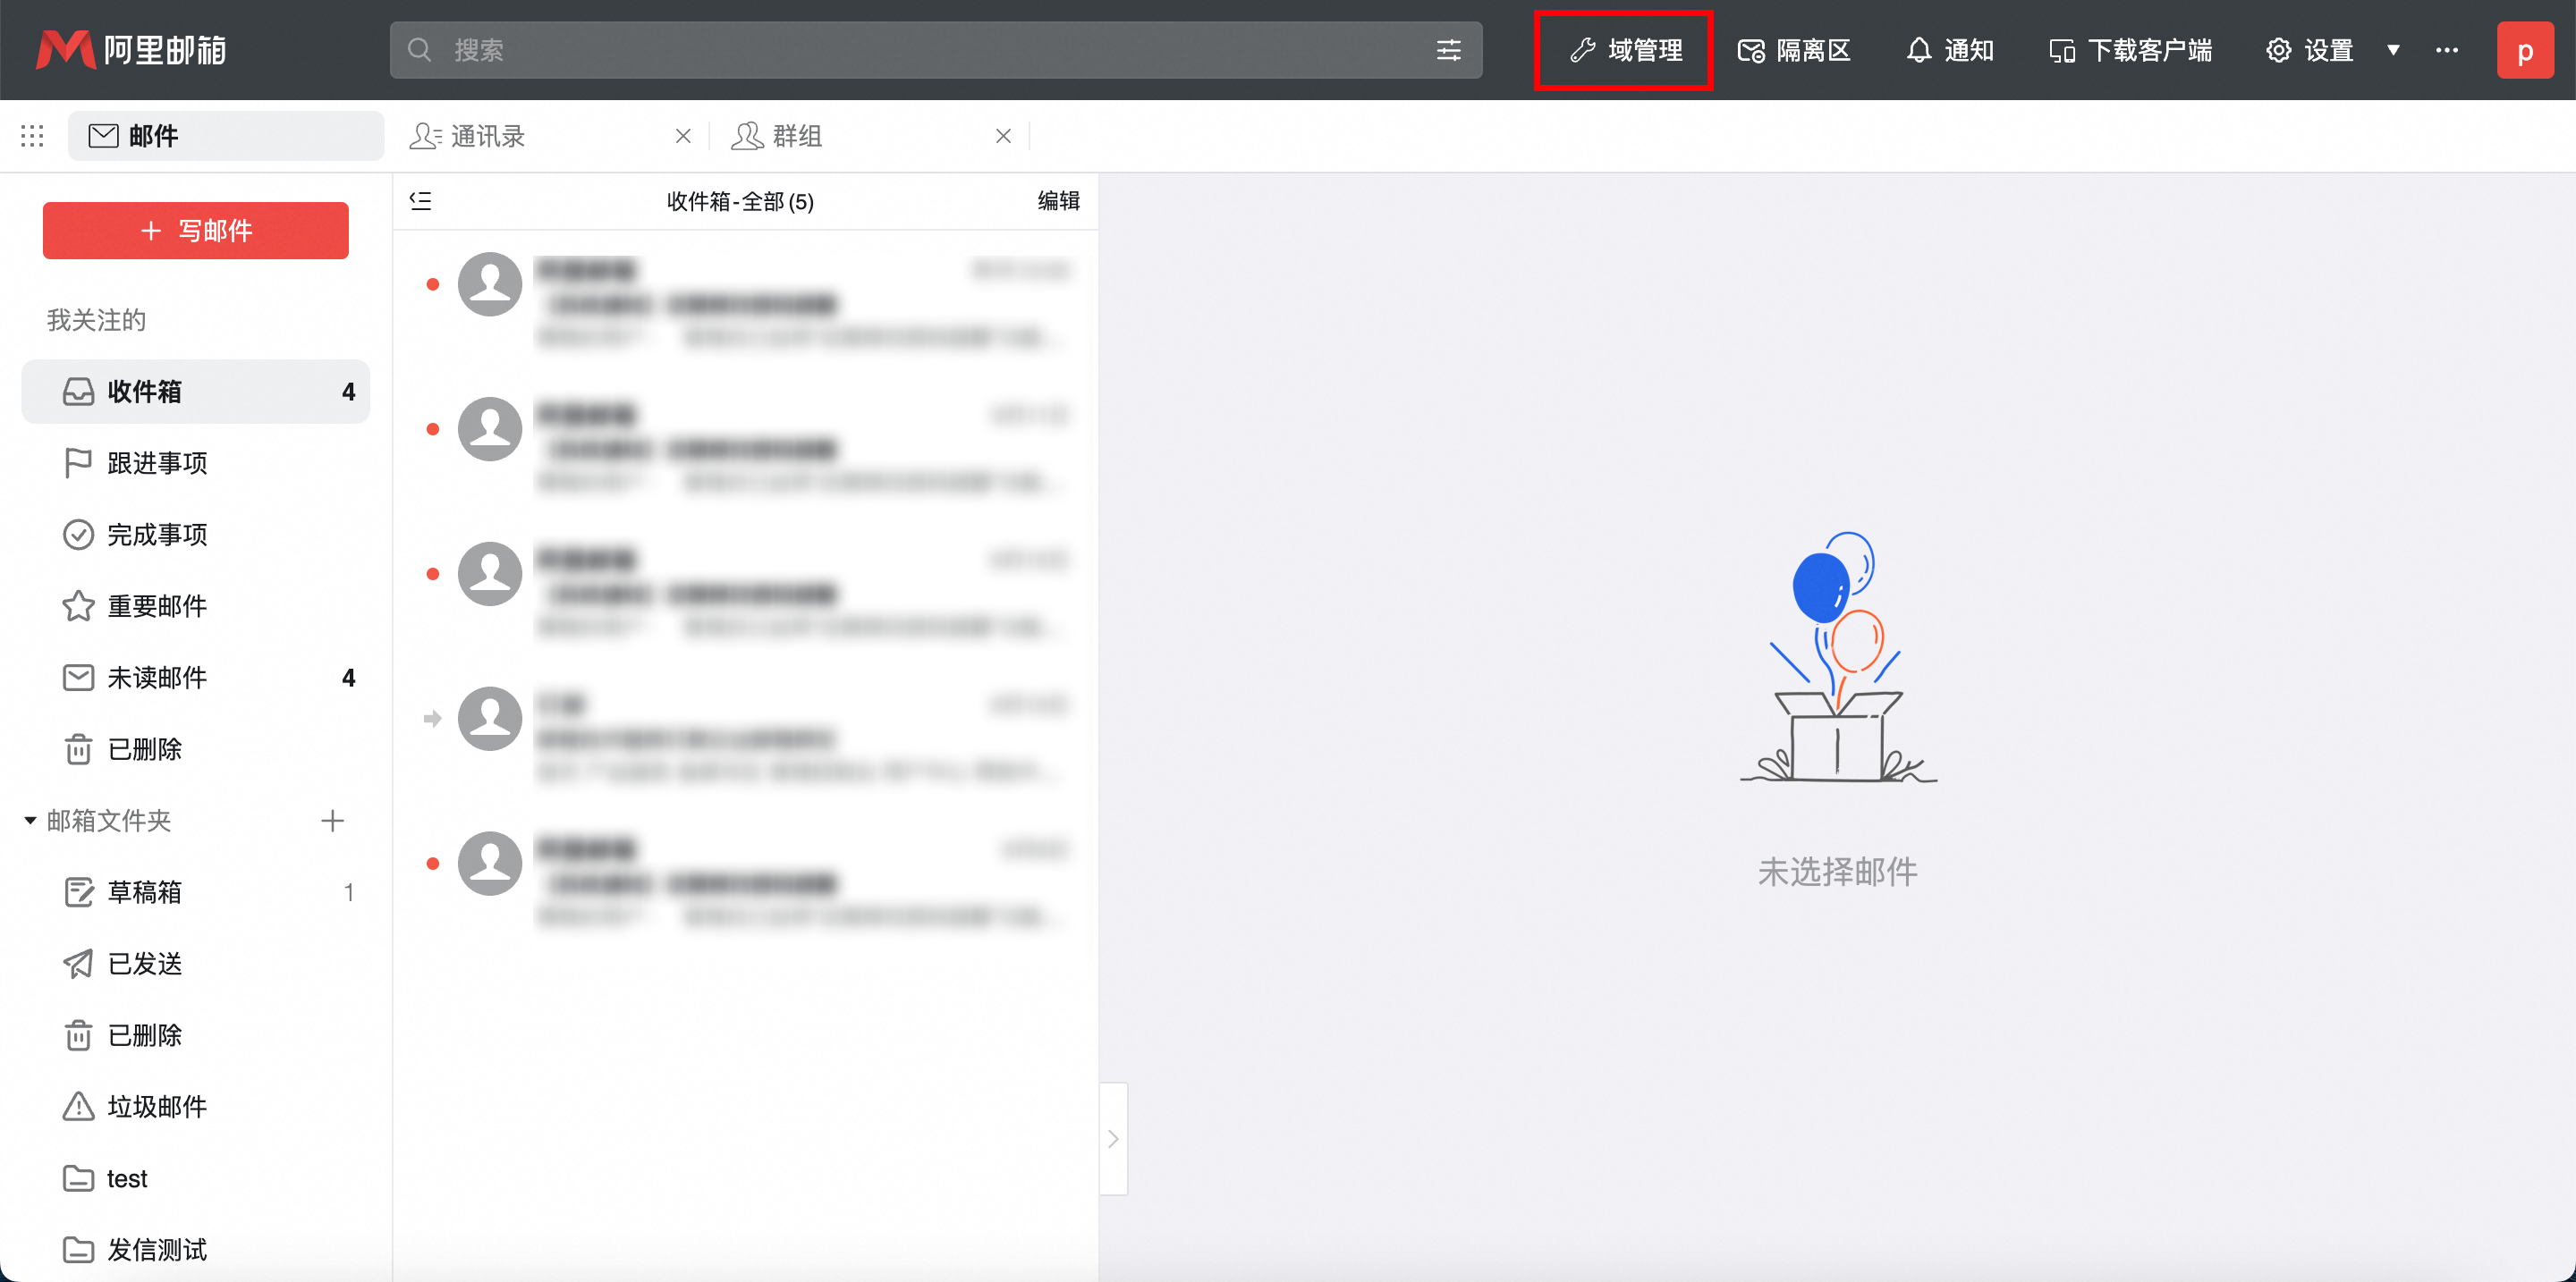2576x1282 pixels.
Task: Check notifications via the 通知 bell icon
Action: click(x=1949, y=50)
